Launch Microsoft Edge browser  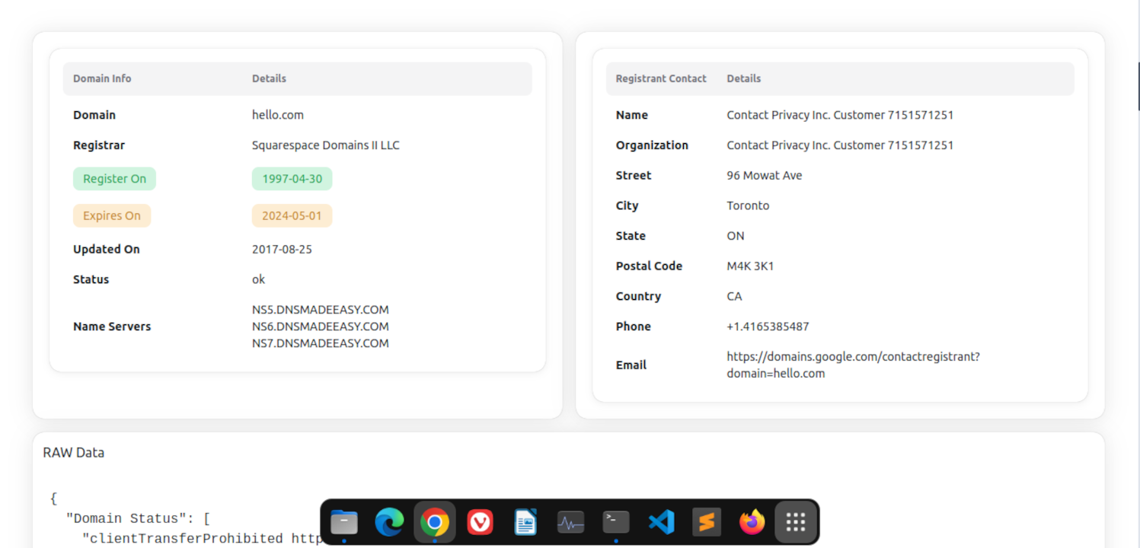389,522
